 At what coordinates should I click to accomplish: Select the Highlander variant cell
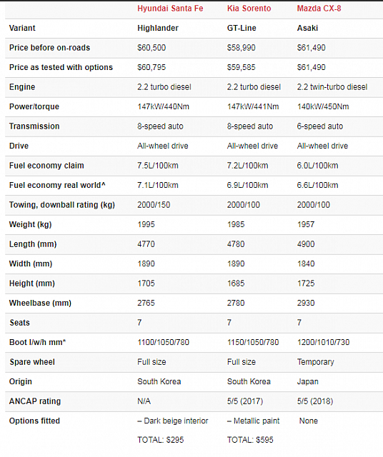pyautogui.click(x=158, y=28)
